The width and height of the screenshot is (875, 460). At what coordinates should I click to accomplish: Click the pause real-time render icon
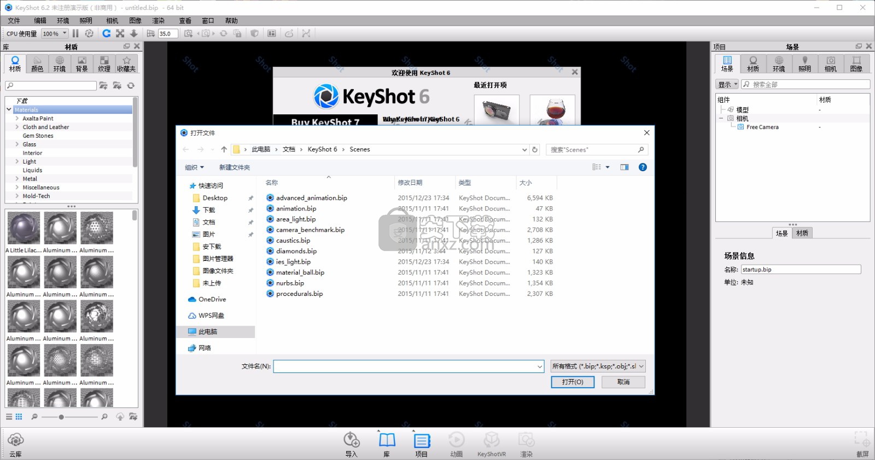point(75,33)
